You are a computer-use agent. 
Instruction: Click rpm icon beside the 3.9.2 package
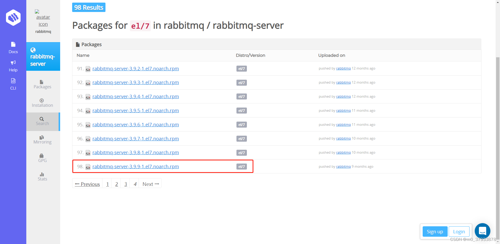(88, 69)
